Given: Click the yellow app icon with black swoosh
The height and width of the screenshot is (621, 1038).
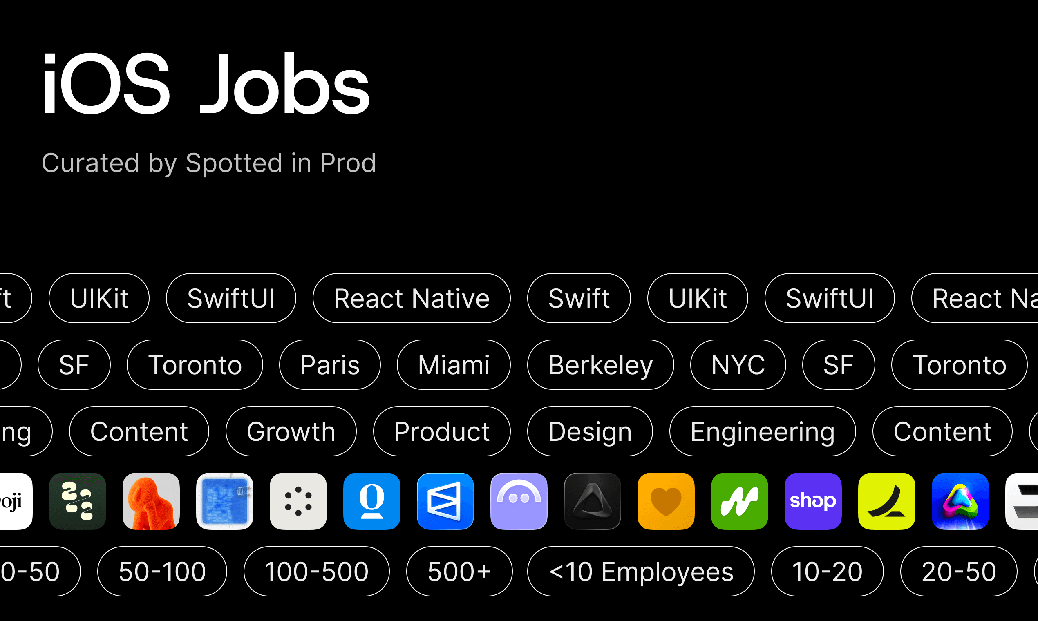Looking at the screenshot, I should click(x=886, y=501).
